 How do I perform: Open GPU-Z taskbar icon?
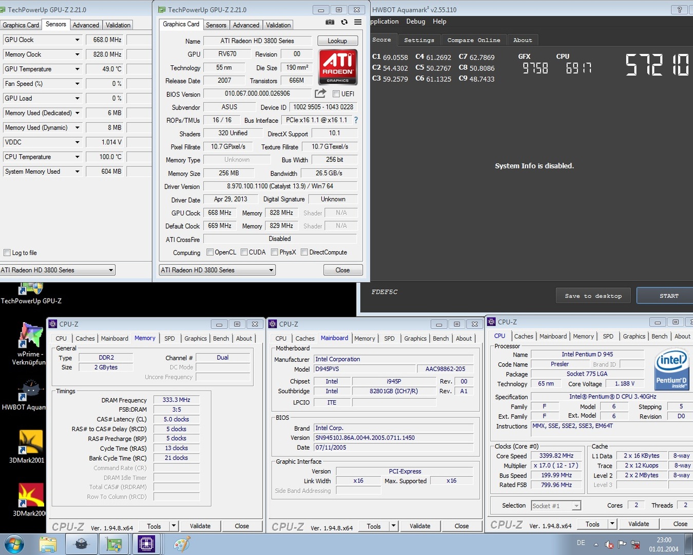click(x=114, y=544)
